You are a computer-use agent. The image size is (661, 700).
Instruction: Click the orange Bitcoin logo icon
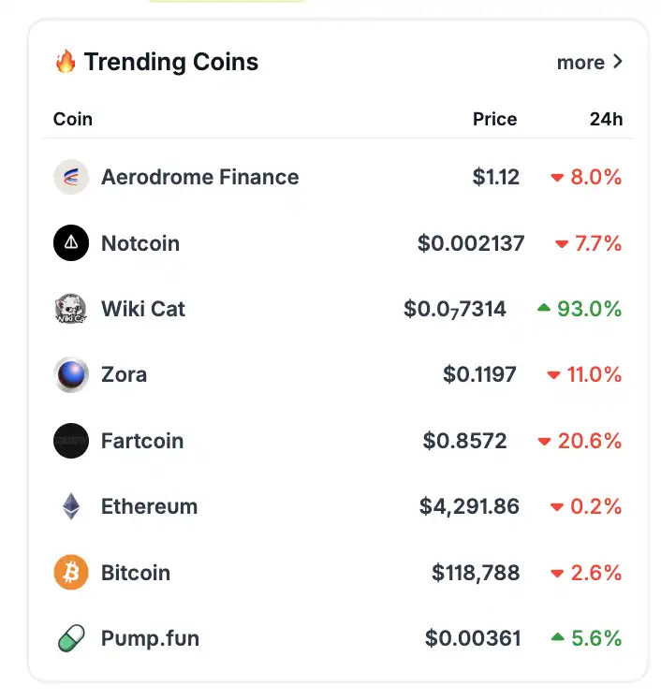pyautogui.click(x=71, y=573)
